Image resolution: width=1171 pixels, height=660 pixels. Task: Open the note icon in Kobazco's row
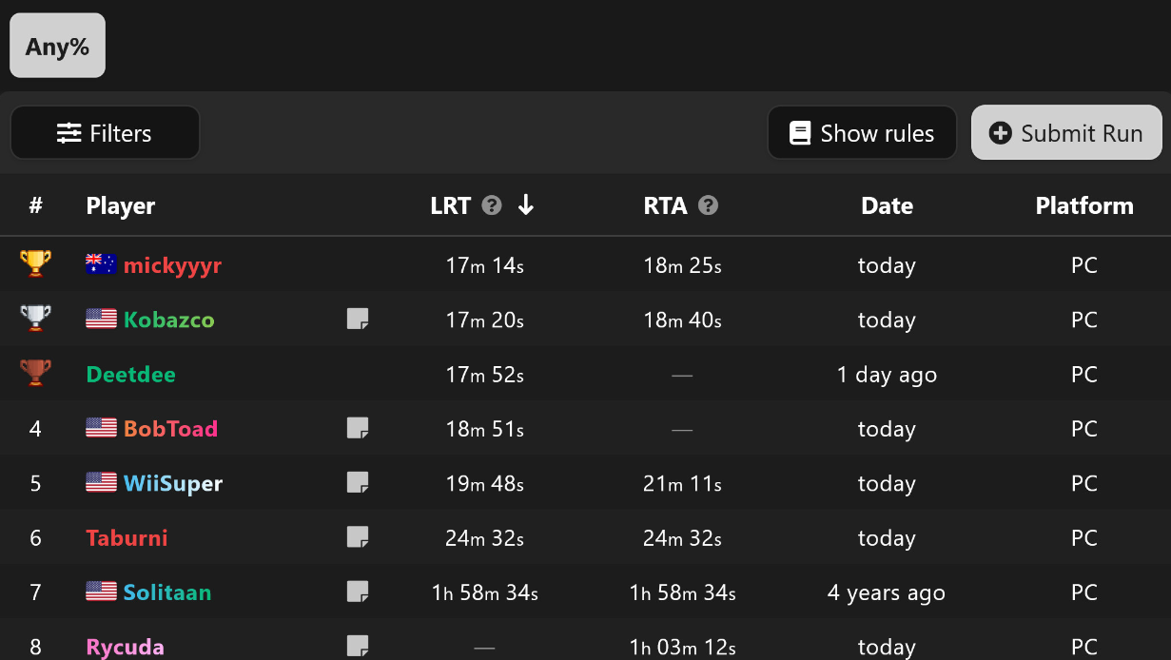click(x=358, y=320)
